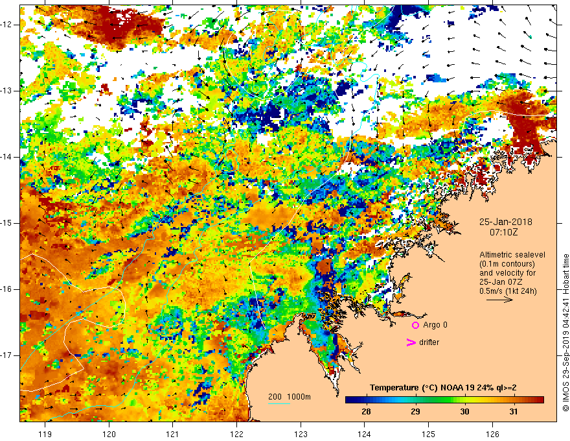Click the color bar value 31

[513, 412]
